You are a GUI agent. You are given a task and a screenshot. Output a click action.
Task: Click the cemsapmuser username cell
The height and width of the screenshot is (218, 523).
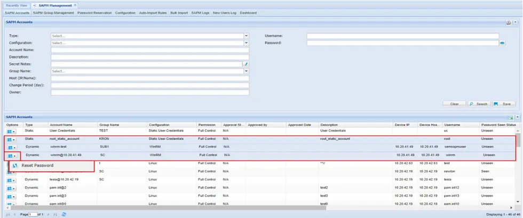pos(455,147)
